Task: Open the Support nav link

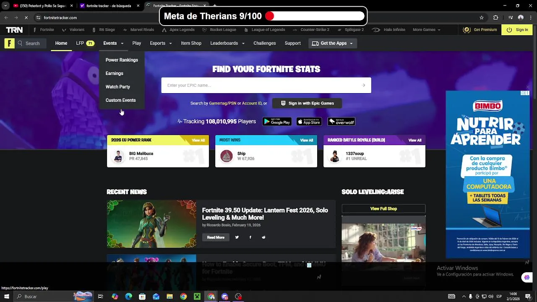Action: click(x=293, y=43)
